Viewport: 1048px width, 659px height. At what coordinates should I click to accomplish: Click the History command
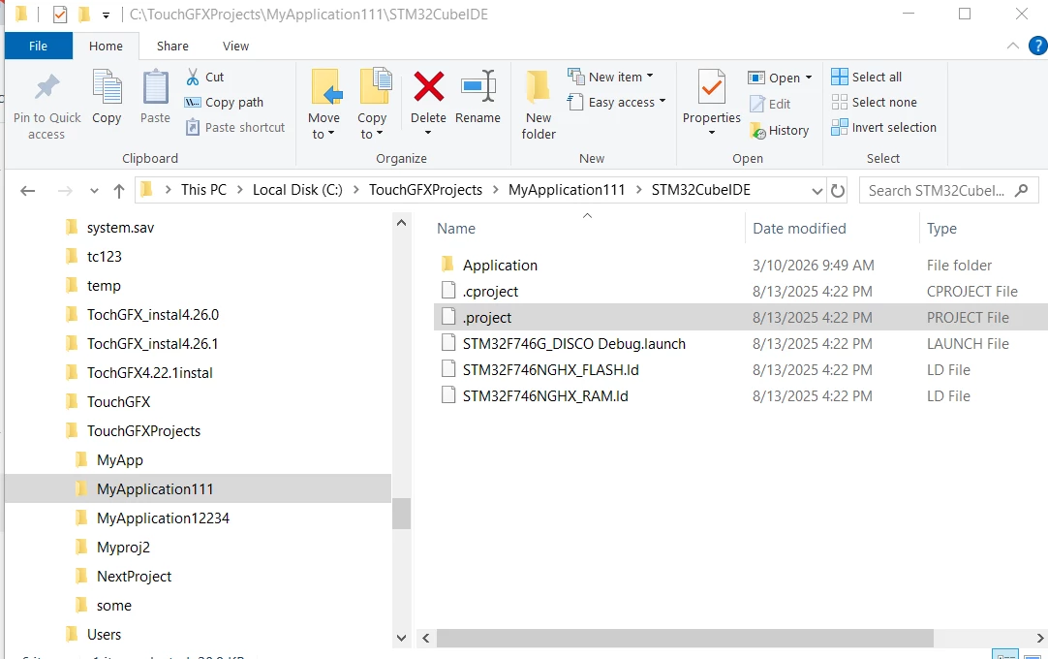tap(780, 131)
